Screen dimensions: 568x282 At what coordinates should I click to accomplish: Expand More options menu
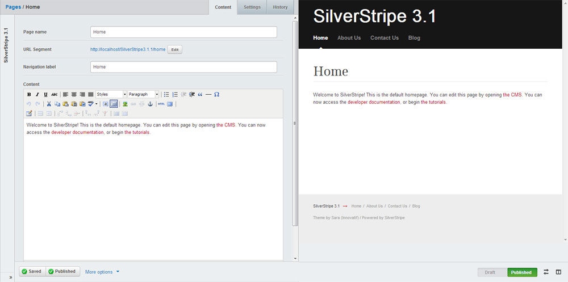[x=102, y=272]
